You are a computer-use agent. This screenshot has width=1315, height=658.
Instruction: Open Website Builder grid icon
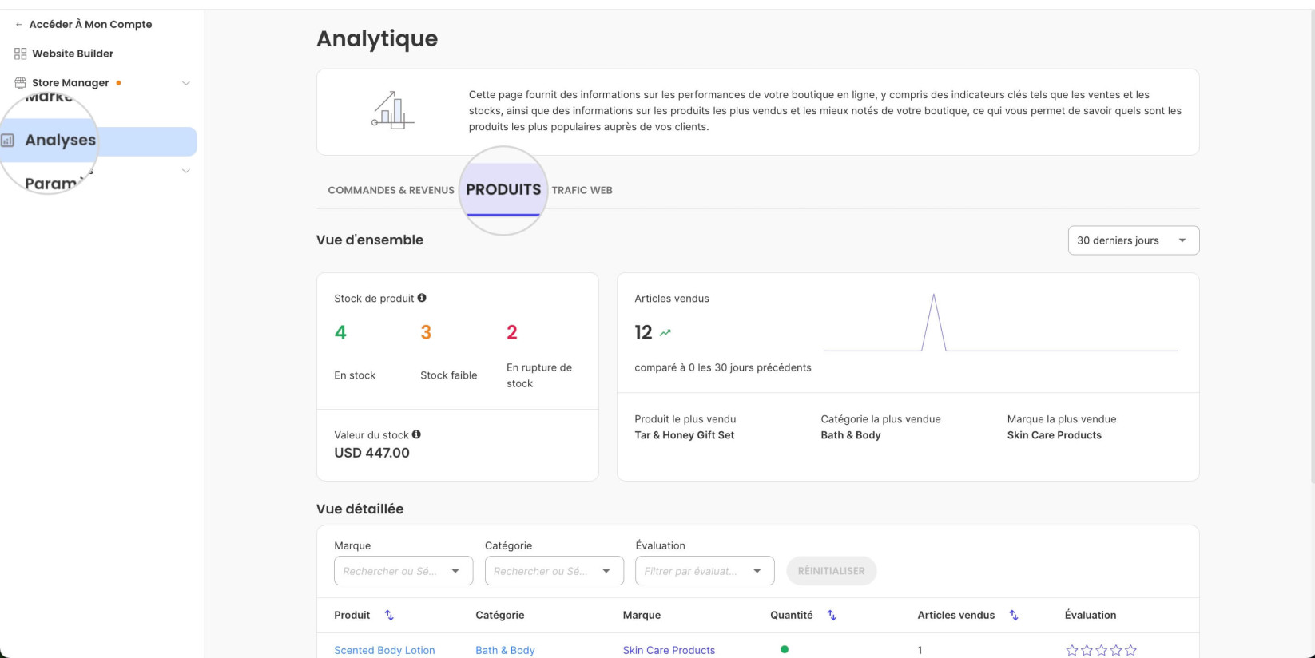coord(20,54)
